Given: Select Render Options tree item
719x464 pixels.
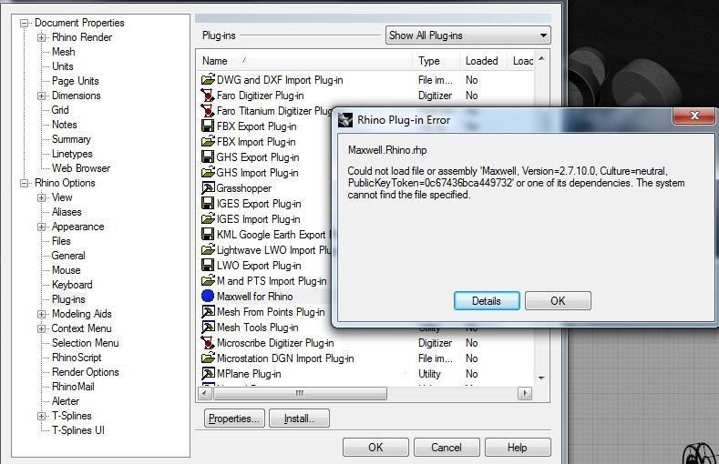Looking at the screenshot, I should coord(86,372).
